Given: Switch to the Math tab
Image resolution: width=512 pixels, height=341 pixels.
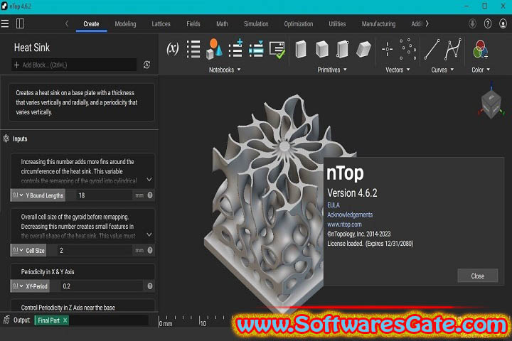Looking at the screenshot, I should click(222, 24).
